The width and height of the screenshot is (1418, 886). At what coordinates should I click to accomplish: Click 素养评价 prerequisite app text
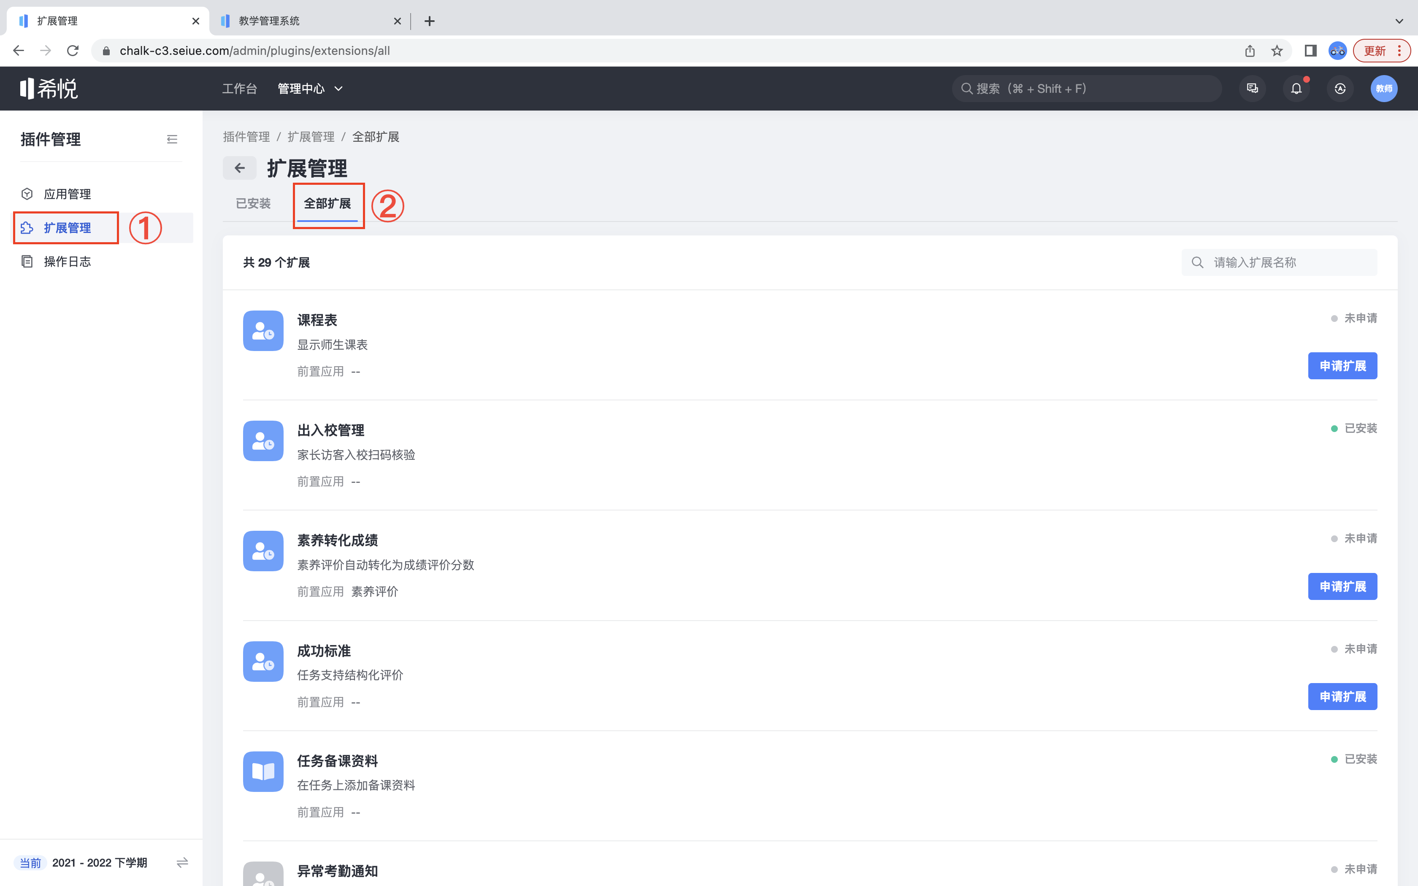point(374,592)
